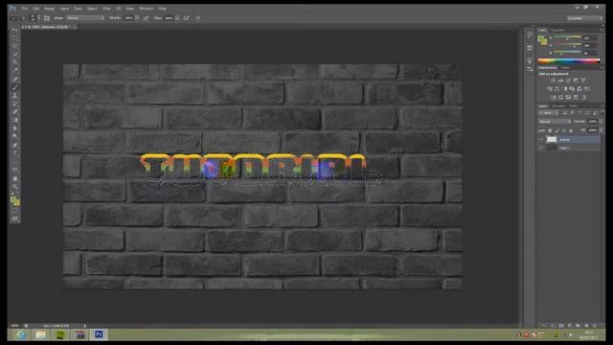
Task: Open the Image menu
Action: [49, 9]
